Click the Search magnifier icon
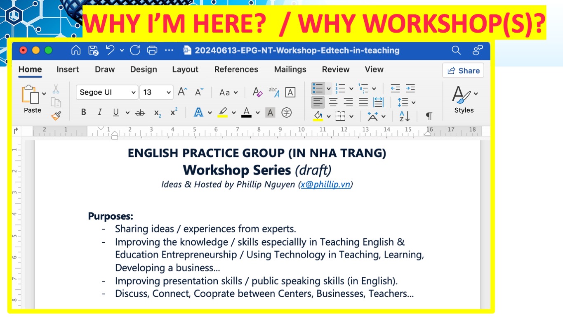 [456, 50]
